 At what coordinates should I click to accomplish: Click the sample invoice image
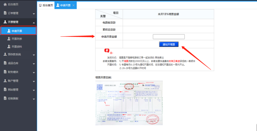point(129,103)
